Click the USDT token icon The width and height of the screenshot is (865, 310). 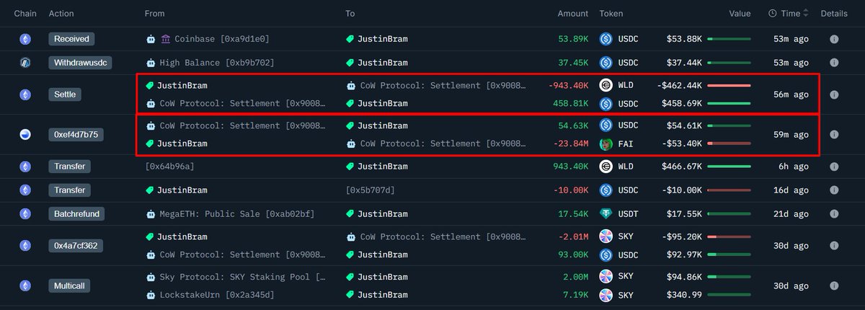click(606, 214)
